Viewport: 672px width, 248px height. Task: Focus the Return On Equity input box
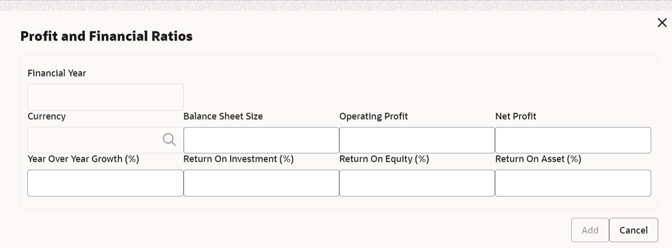click(417, 183)
